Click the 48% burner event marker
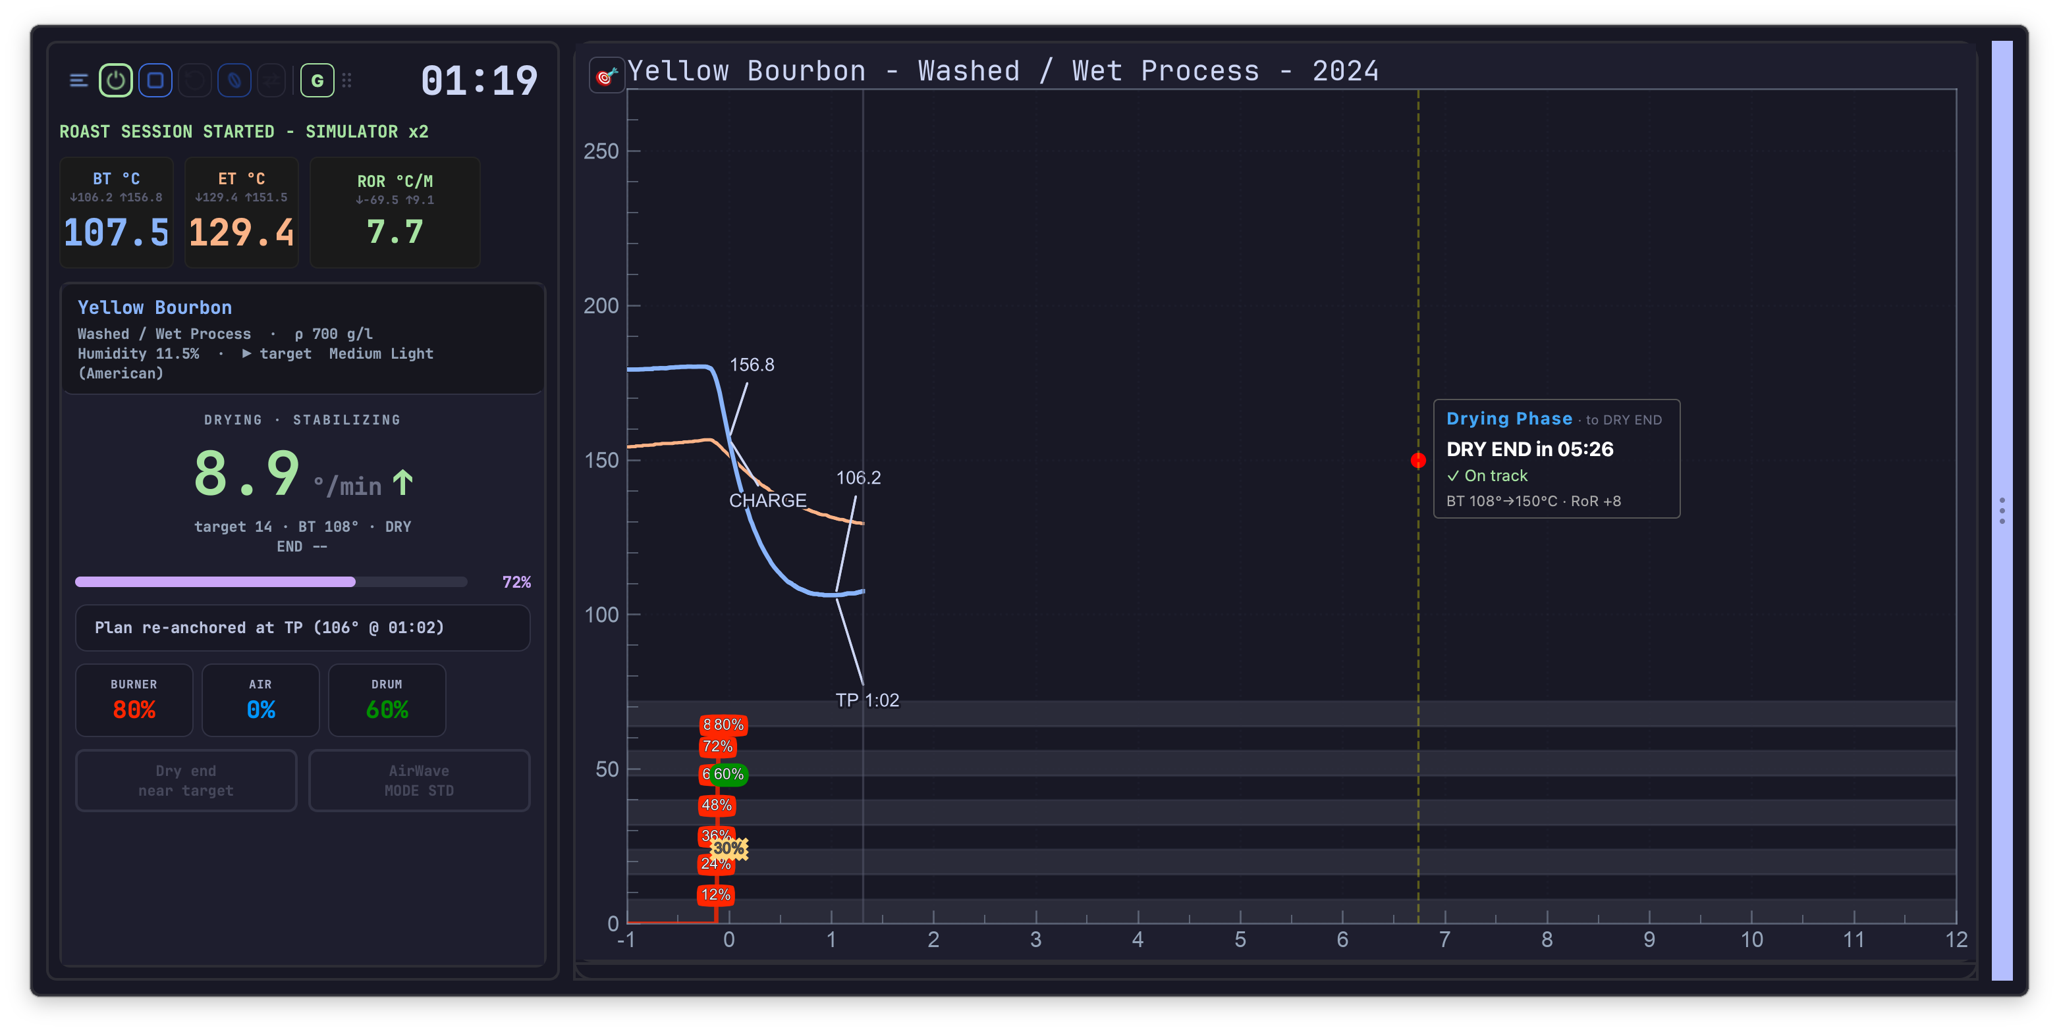This screenshot has width=2059, height=1032. (716, 805)
